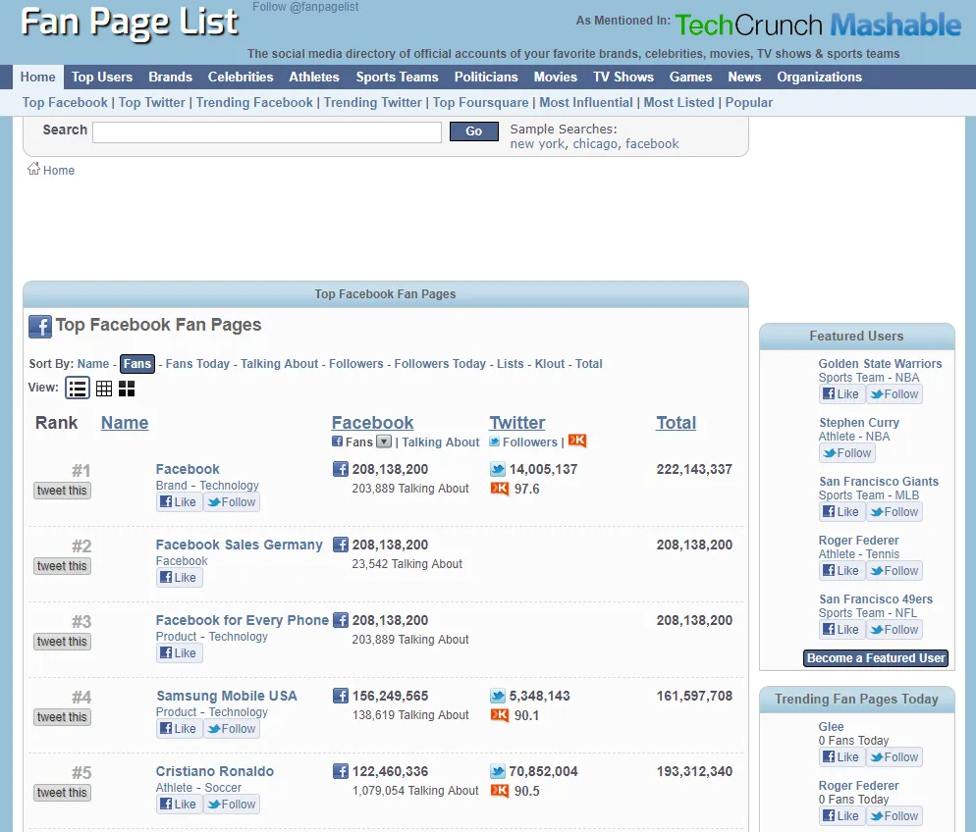Open the Organizations navigation tab
The height and width of the screenshot is (832, 976).
tap(819, 78)
